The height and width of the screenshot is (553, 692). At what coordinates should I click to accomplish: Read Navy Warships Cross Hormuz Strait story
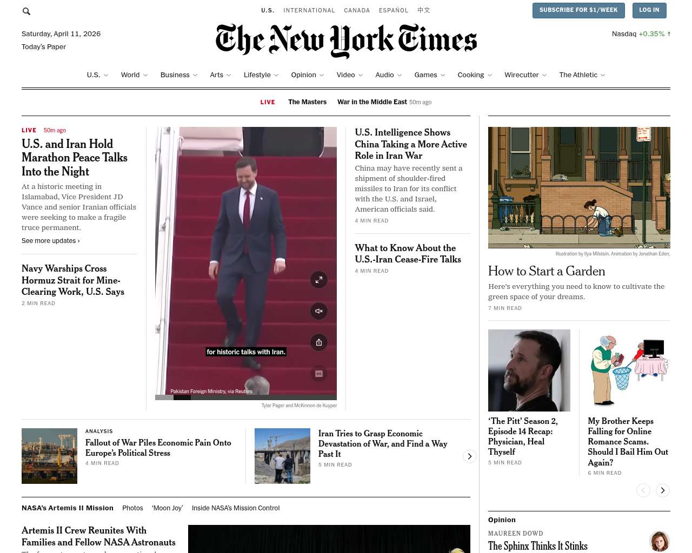[73, 280]
